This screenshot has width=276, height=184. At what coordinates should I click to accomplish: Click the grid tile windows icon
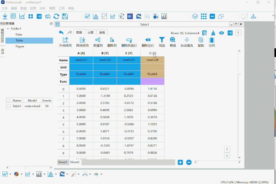[204, 16]
